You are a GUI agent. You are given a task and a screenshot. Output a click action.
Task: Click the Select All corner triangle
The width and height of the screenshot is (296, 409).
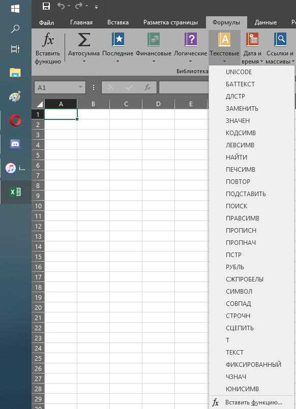[x=39, y=104]
